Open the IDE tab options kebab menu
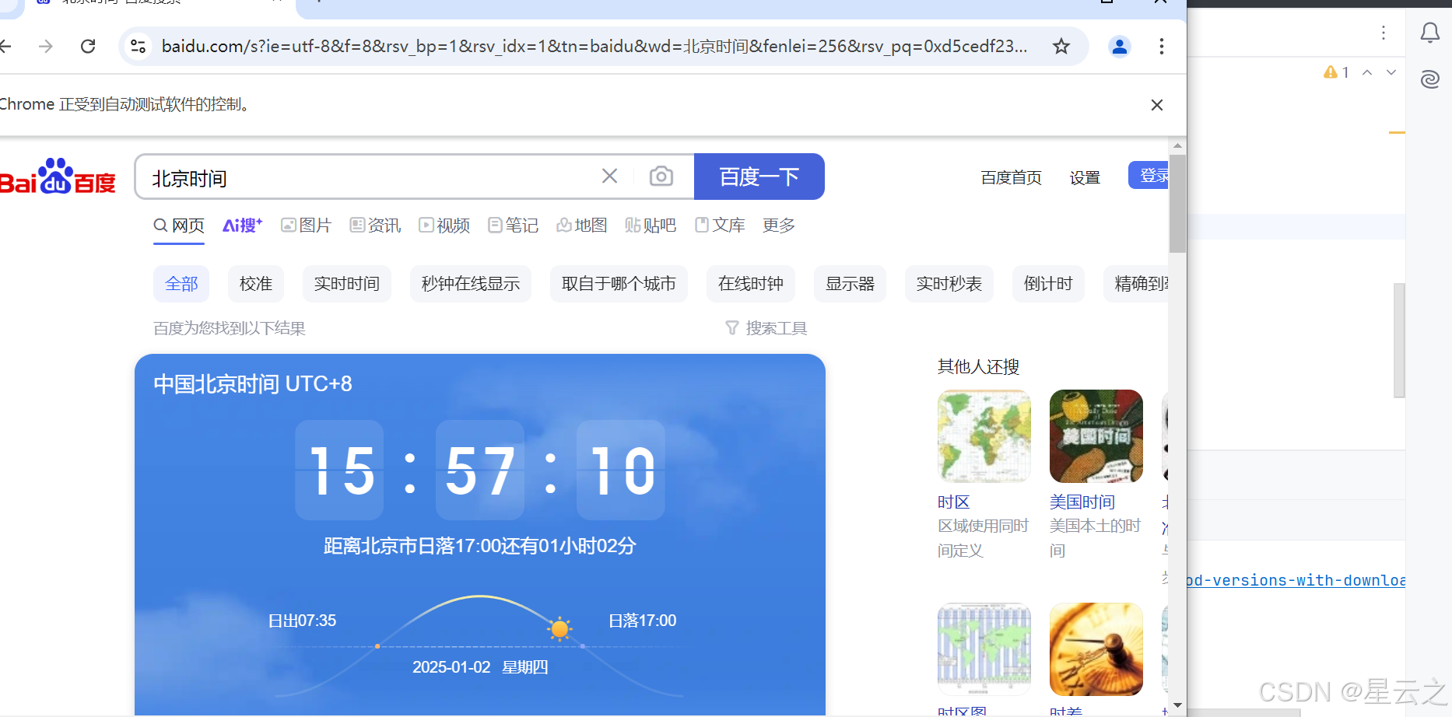1452x717 pixels. (1384, 33)
